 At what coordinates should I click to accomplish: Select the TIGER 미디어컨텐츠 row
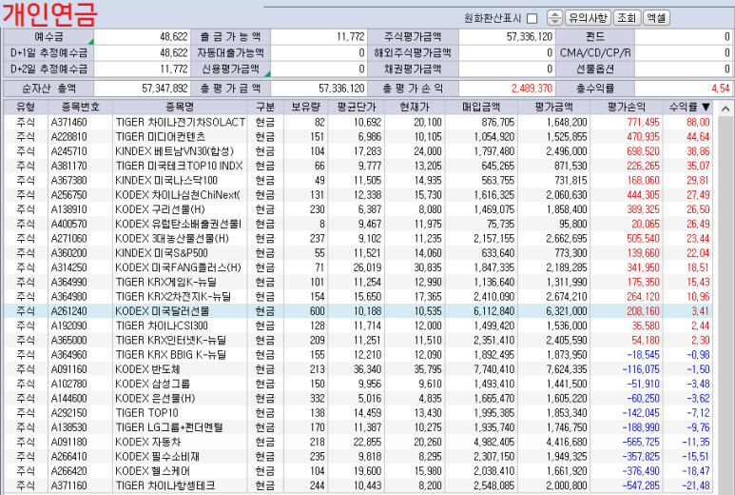(x=358, y=136)
